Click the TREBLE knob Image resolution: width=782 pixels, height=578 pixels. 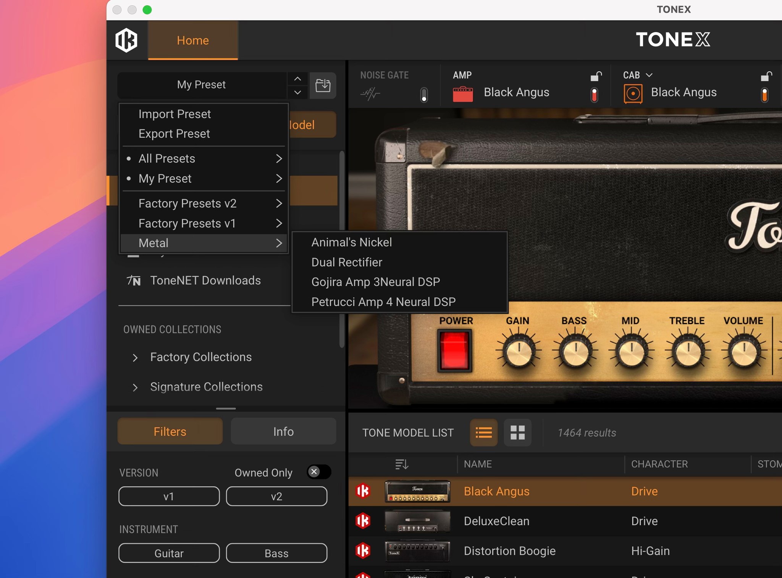click(x=688, y=352)
